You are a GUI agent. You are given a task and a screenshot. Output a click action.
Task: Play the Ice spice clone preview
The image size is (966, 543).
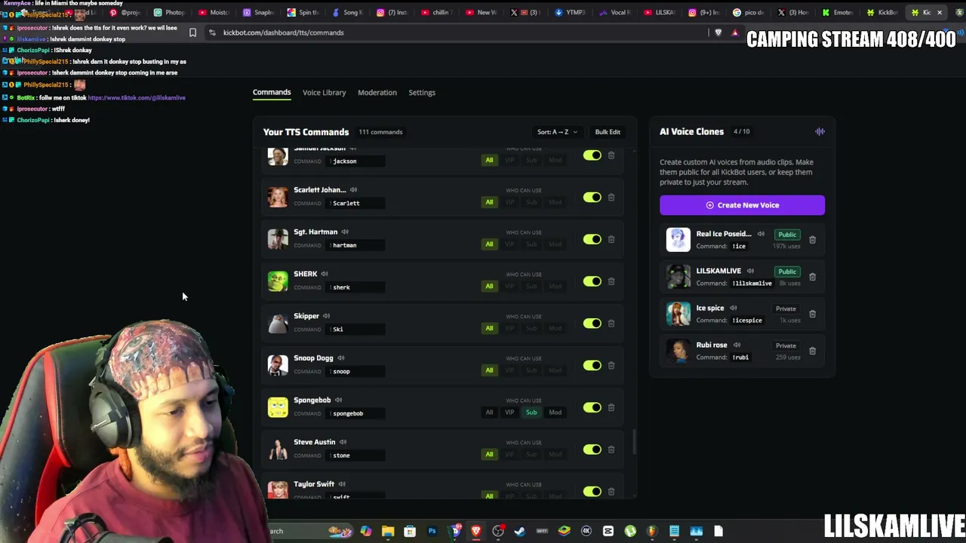point(734,308)
